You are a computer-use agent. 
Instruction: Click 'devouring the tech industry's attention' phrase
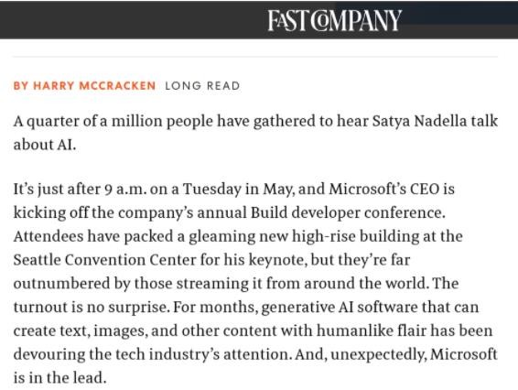151,354
